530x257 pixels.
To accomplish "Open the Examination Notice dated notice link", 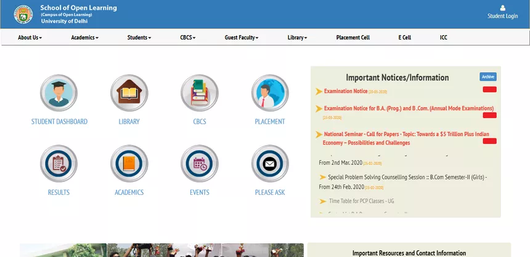I will click(x=346, y=91).
